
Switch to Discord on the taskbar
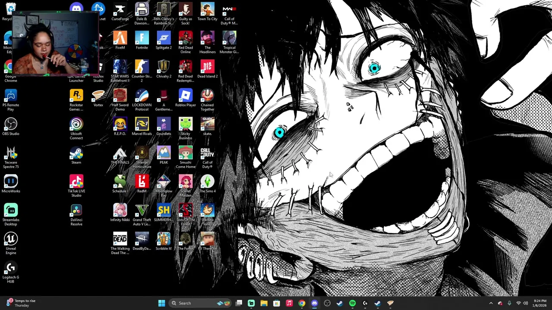click(314, 303)
